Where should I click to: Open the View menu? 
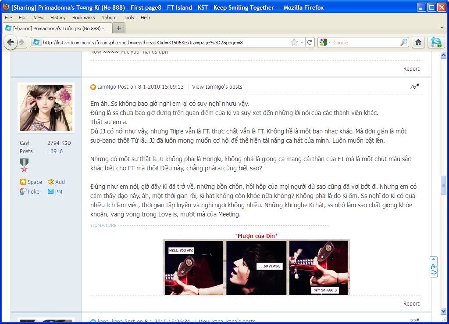point(39,18)
